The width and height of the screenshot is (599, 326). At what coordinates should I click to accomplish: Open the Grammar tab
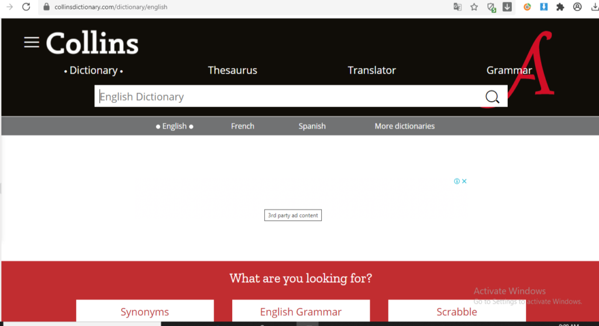(509, 70)
